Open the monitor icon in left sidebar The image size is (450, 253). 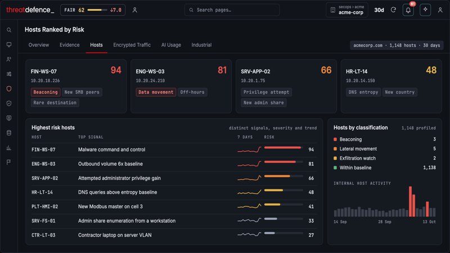point(9,44)
